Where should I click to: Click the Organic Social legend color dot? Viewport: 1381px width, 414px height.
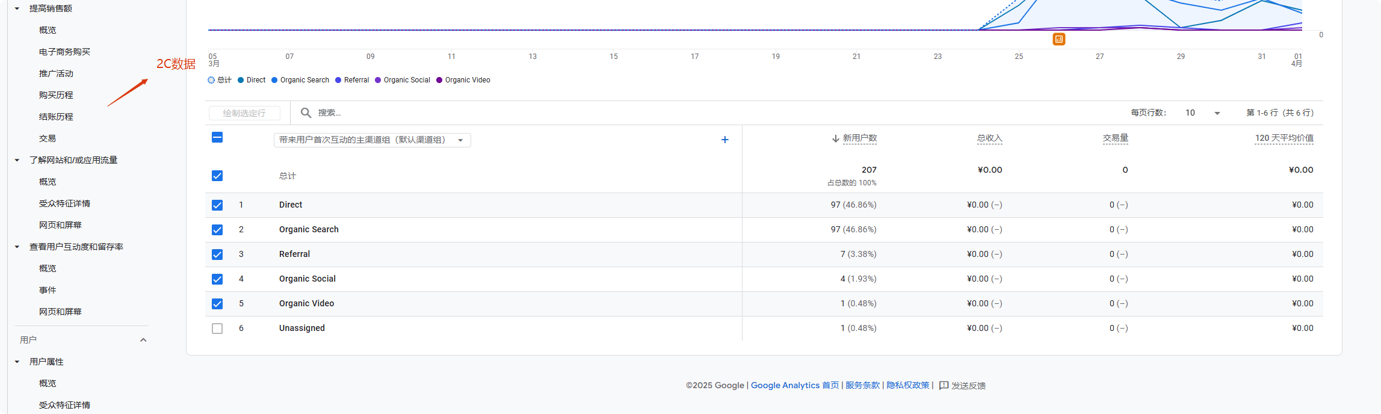point(378,80)
